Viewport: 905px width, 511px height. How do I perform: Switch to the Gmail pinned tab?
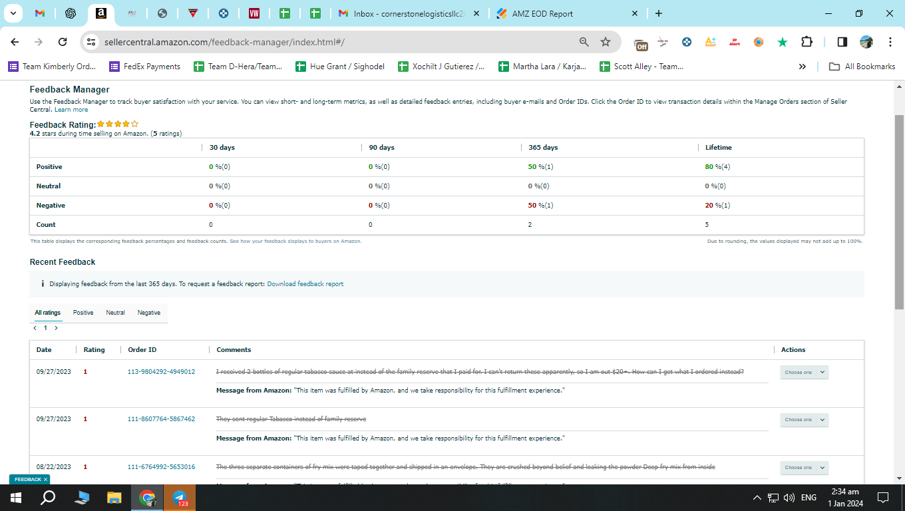pos(40,13)
